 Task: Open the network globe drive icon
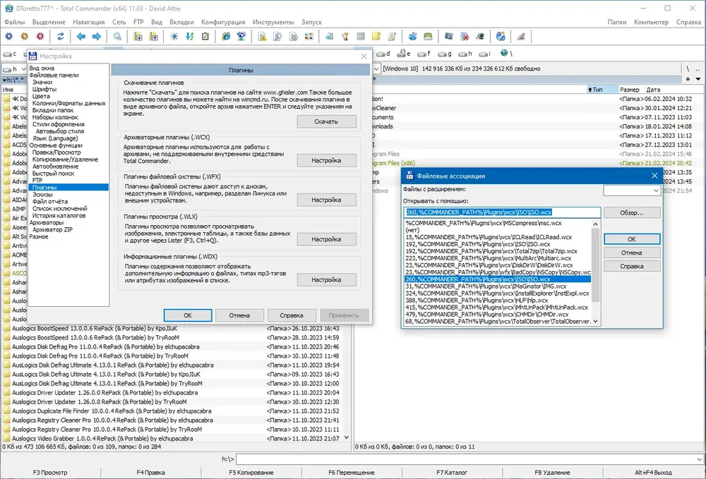[x=506, y=54]
